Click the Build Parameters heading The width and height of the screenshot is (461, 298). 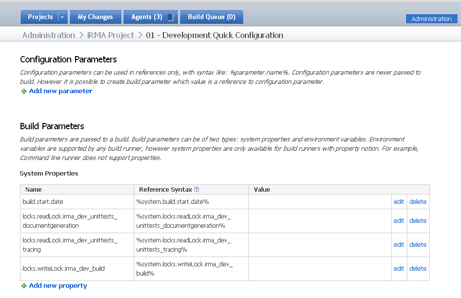point(52,126)
